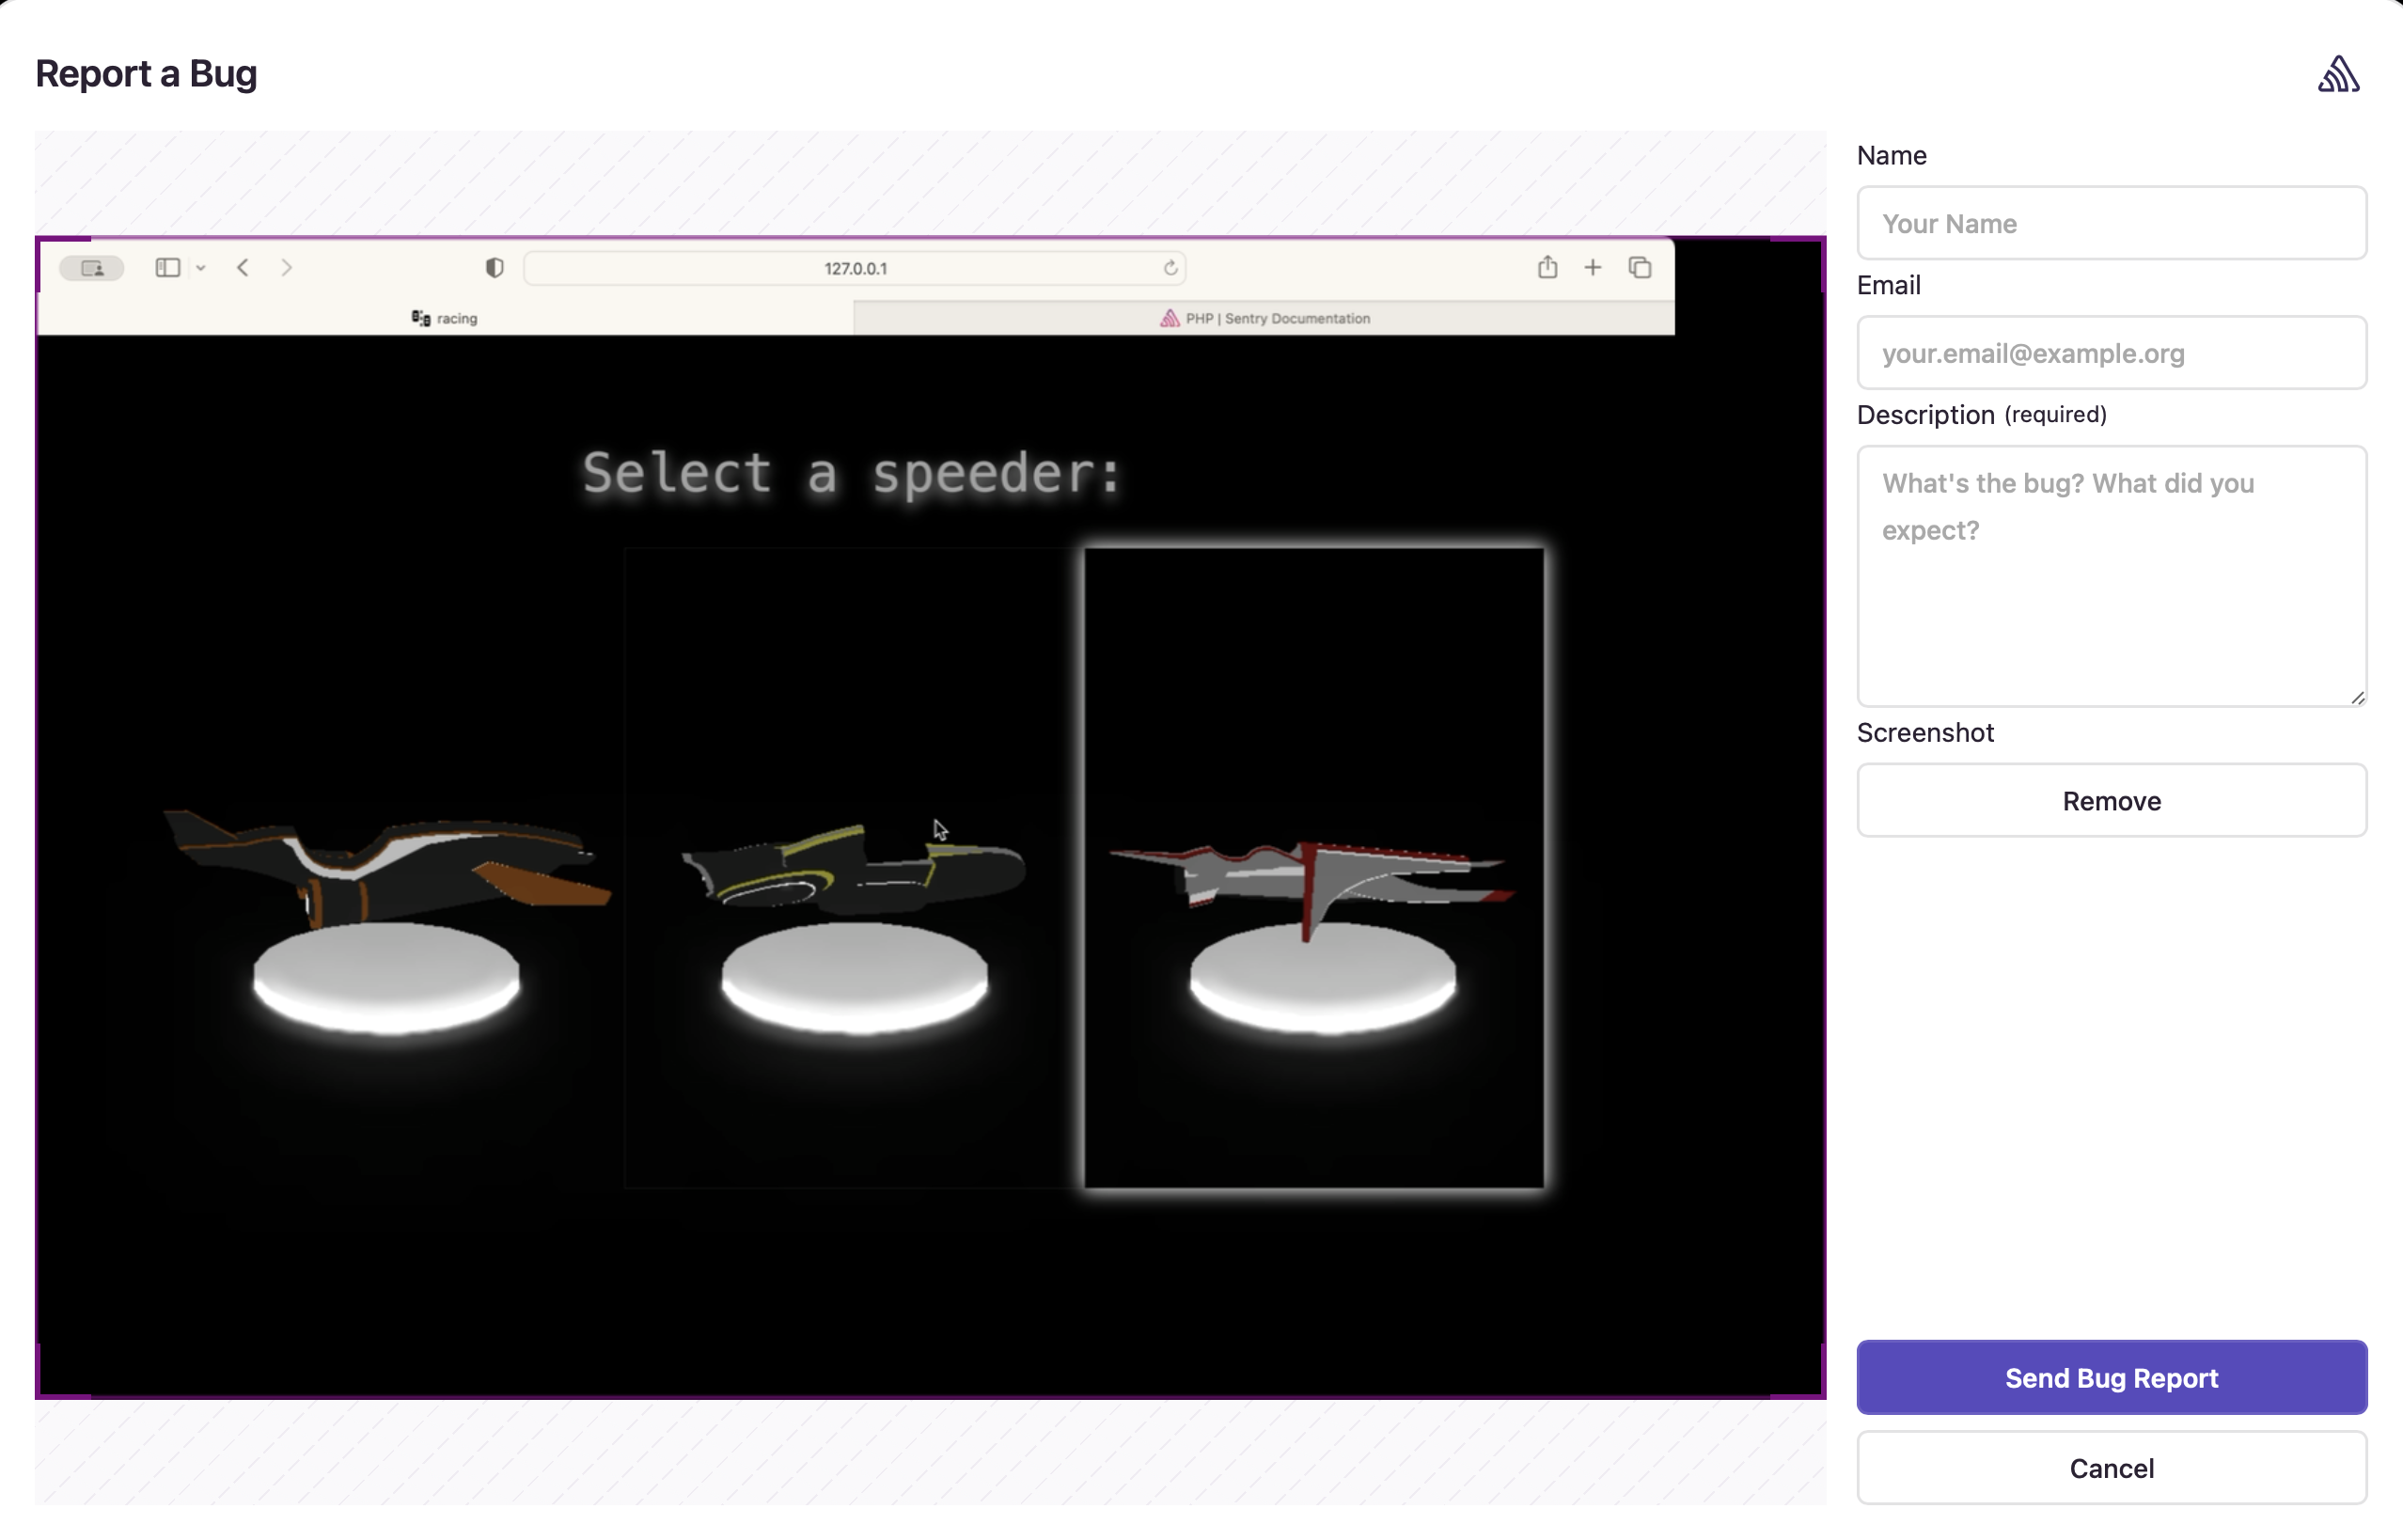Click the Email field label

[1888, 285]
